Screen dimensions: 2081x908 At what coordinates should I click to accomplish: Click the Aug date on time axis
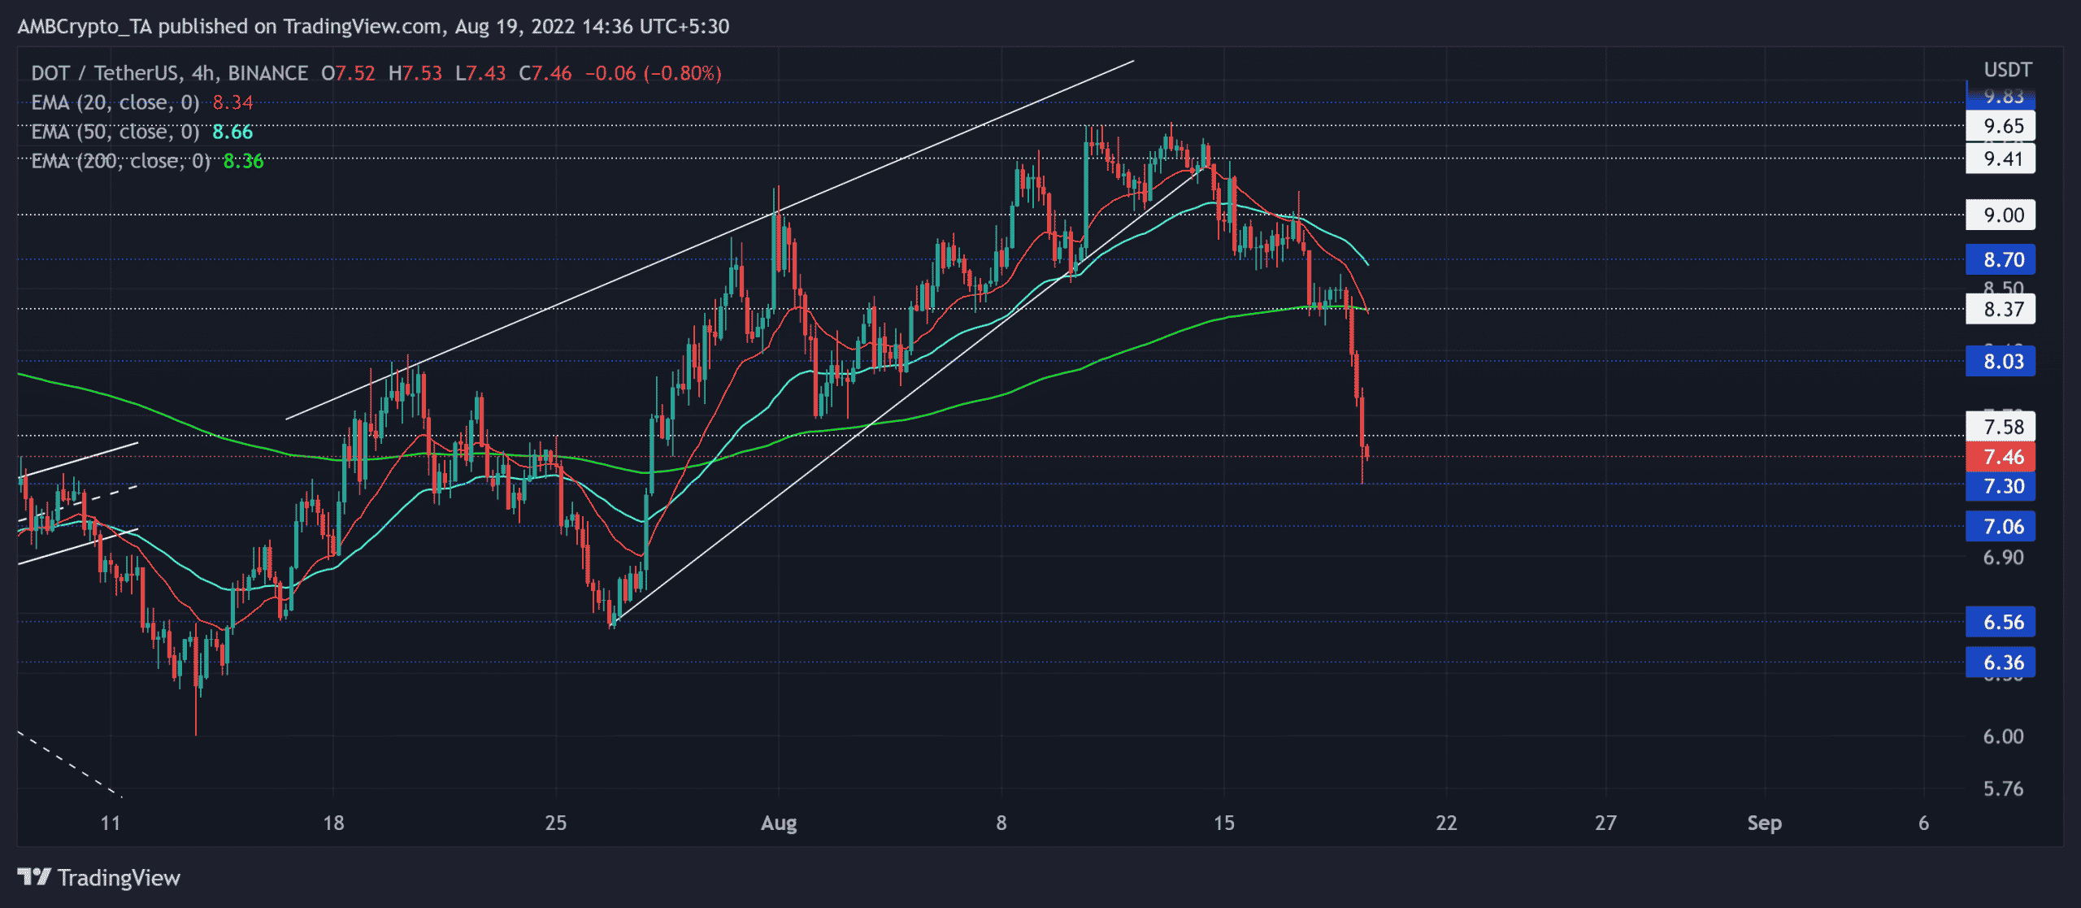pyautogui.click(x=778, y=823)
